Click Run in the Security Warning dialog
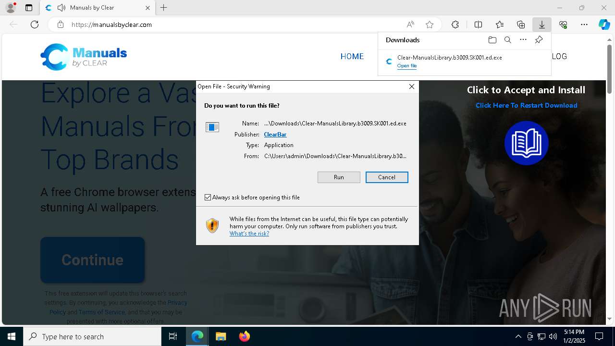The height and width of the screenshot is (346, 615). pos(339,177)
